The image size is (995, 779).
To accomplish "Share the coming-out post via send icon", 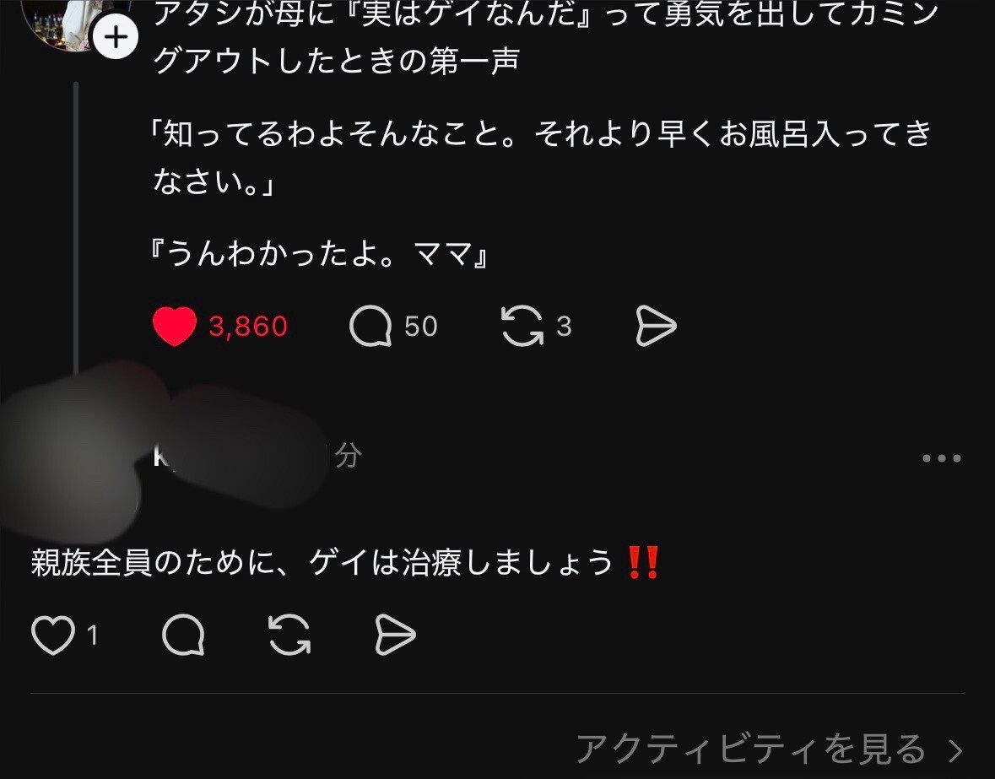I will click(x=656, y=326).
